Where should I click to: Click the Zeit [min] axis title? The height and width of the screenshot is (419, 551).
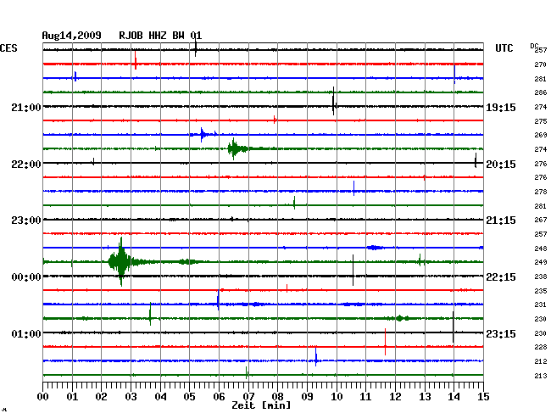261,405
